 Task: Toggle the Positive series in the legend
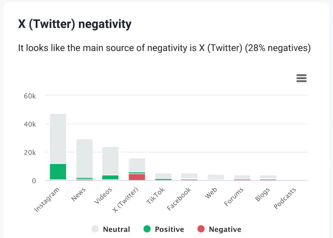pyautogui.click(x=170, y=229)
